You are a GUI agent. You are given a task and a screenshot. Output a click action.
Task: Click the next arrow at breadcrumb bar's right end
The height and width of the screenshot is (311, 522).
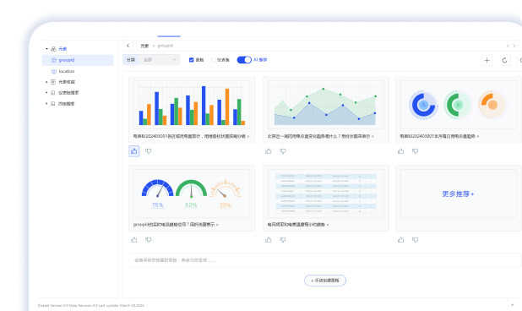[514, 46]
